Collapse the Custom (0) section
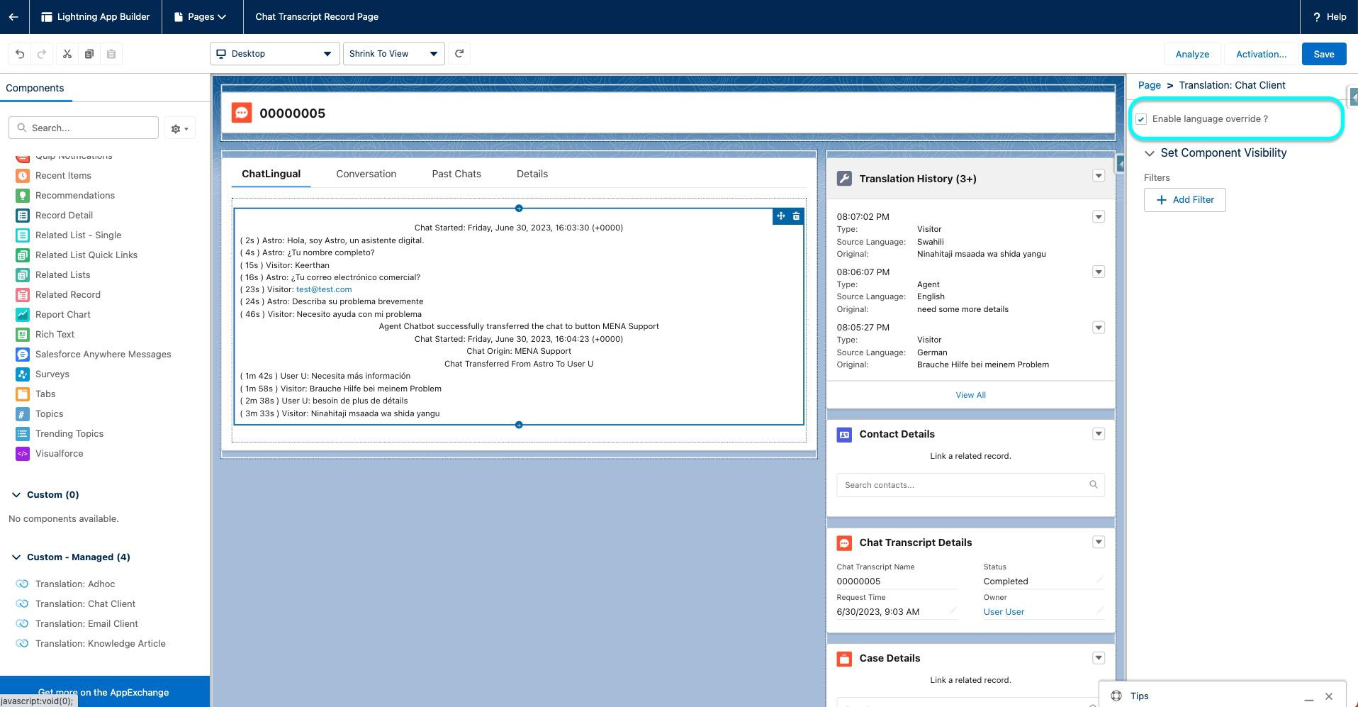 [x=16, y=494]
